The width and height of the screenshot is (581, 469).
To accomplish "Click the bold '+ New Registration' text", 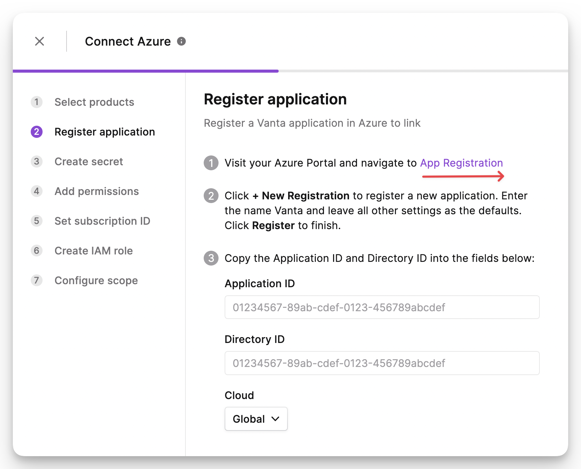I will [x=301, y=196].
